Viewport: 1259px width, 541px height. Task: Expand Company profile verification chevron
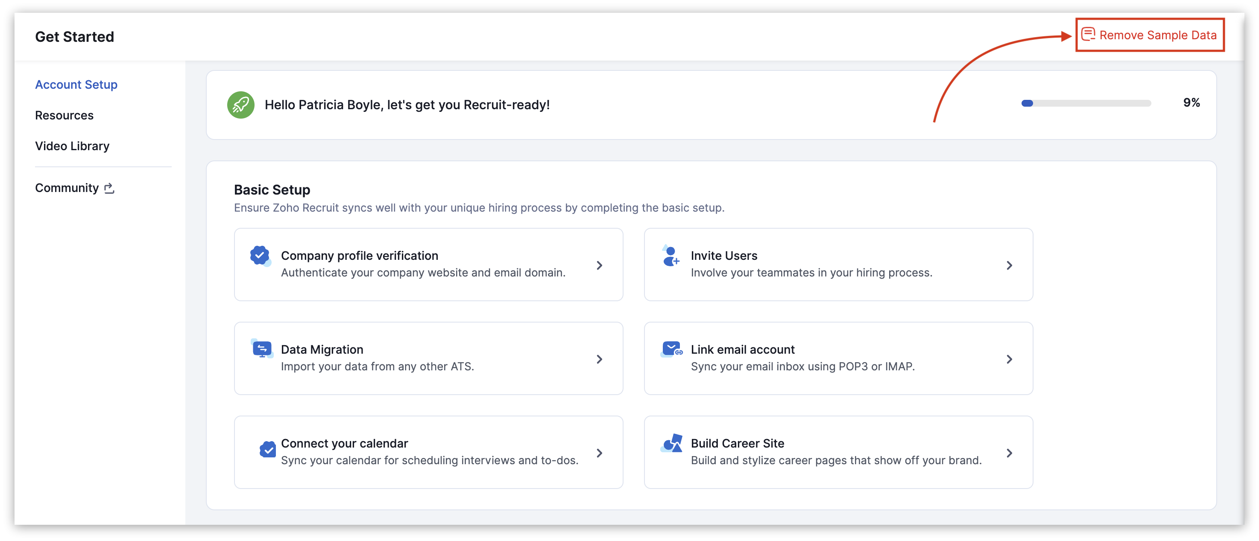[x=599, y=265]
